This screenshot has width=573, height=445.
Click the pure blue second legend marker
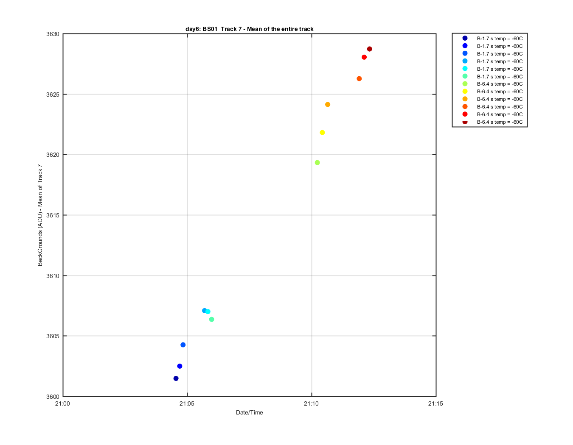[465, 46]
